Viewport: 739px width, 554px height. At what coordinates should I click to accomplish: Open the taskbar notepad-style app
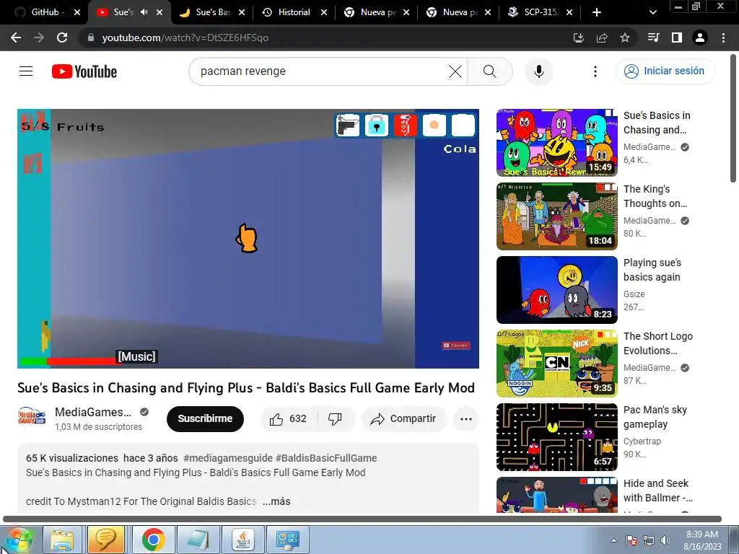(198, 540)
